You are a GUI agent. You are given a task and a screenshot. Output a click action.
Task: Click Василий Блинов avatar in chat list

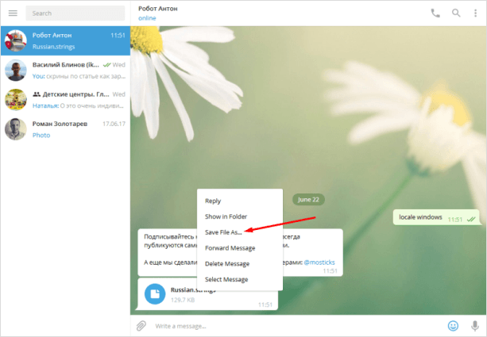16,70
